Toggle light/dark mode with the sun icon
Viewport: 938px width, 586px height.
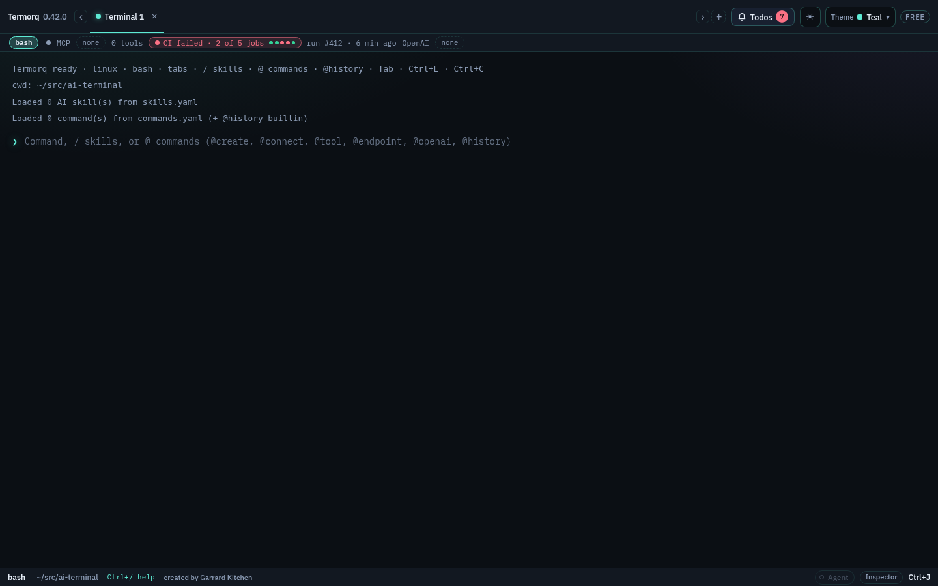click(x=810, y=17)
